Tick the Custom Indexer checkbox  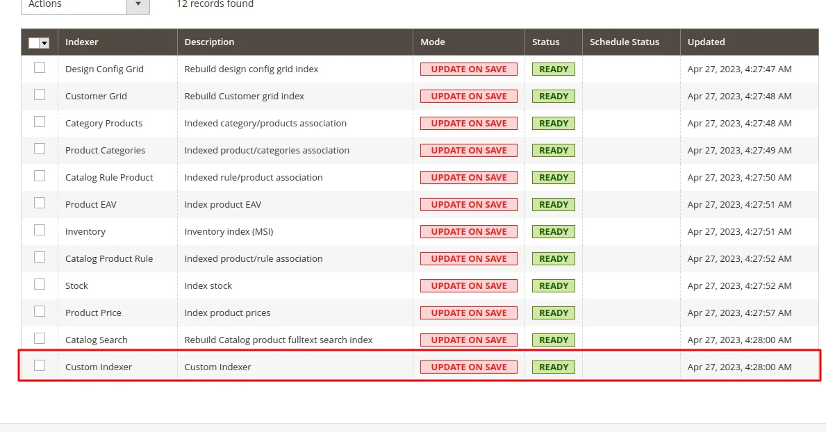[x=40, y=365]
